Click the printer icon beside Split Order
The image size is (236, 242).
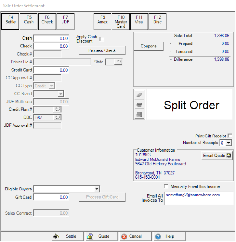point(139,115)
